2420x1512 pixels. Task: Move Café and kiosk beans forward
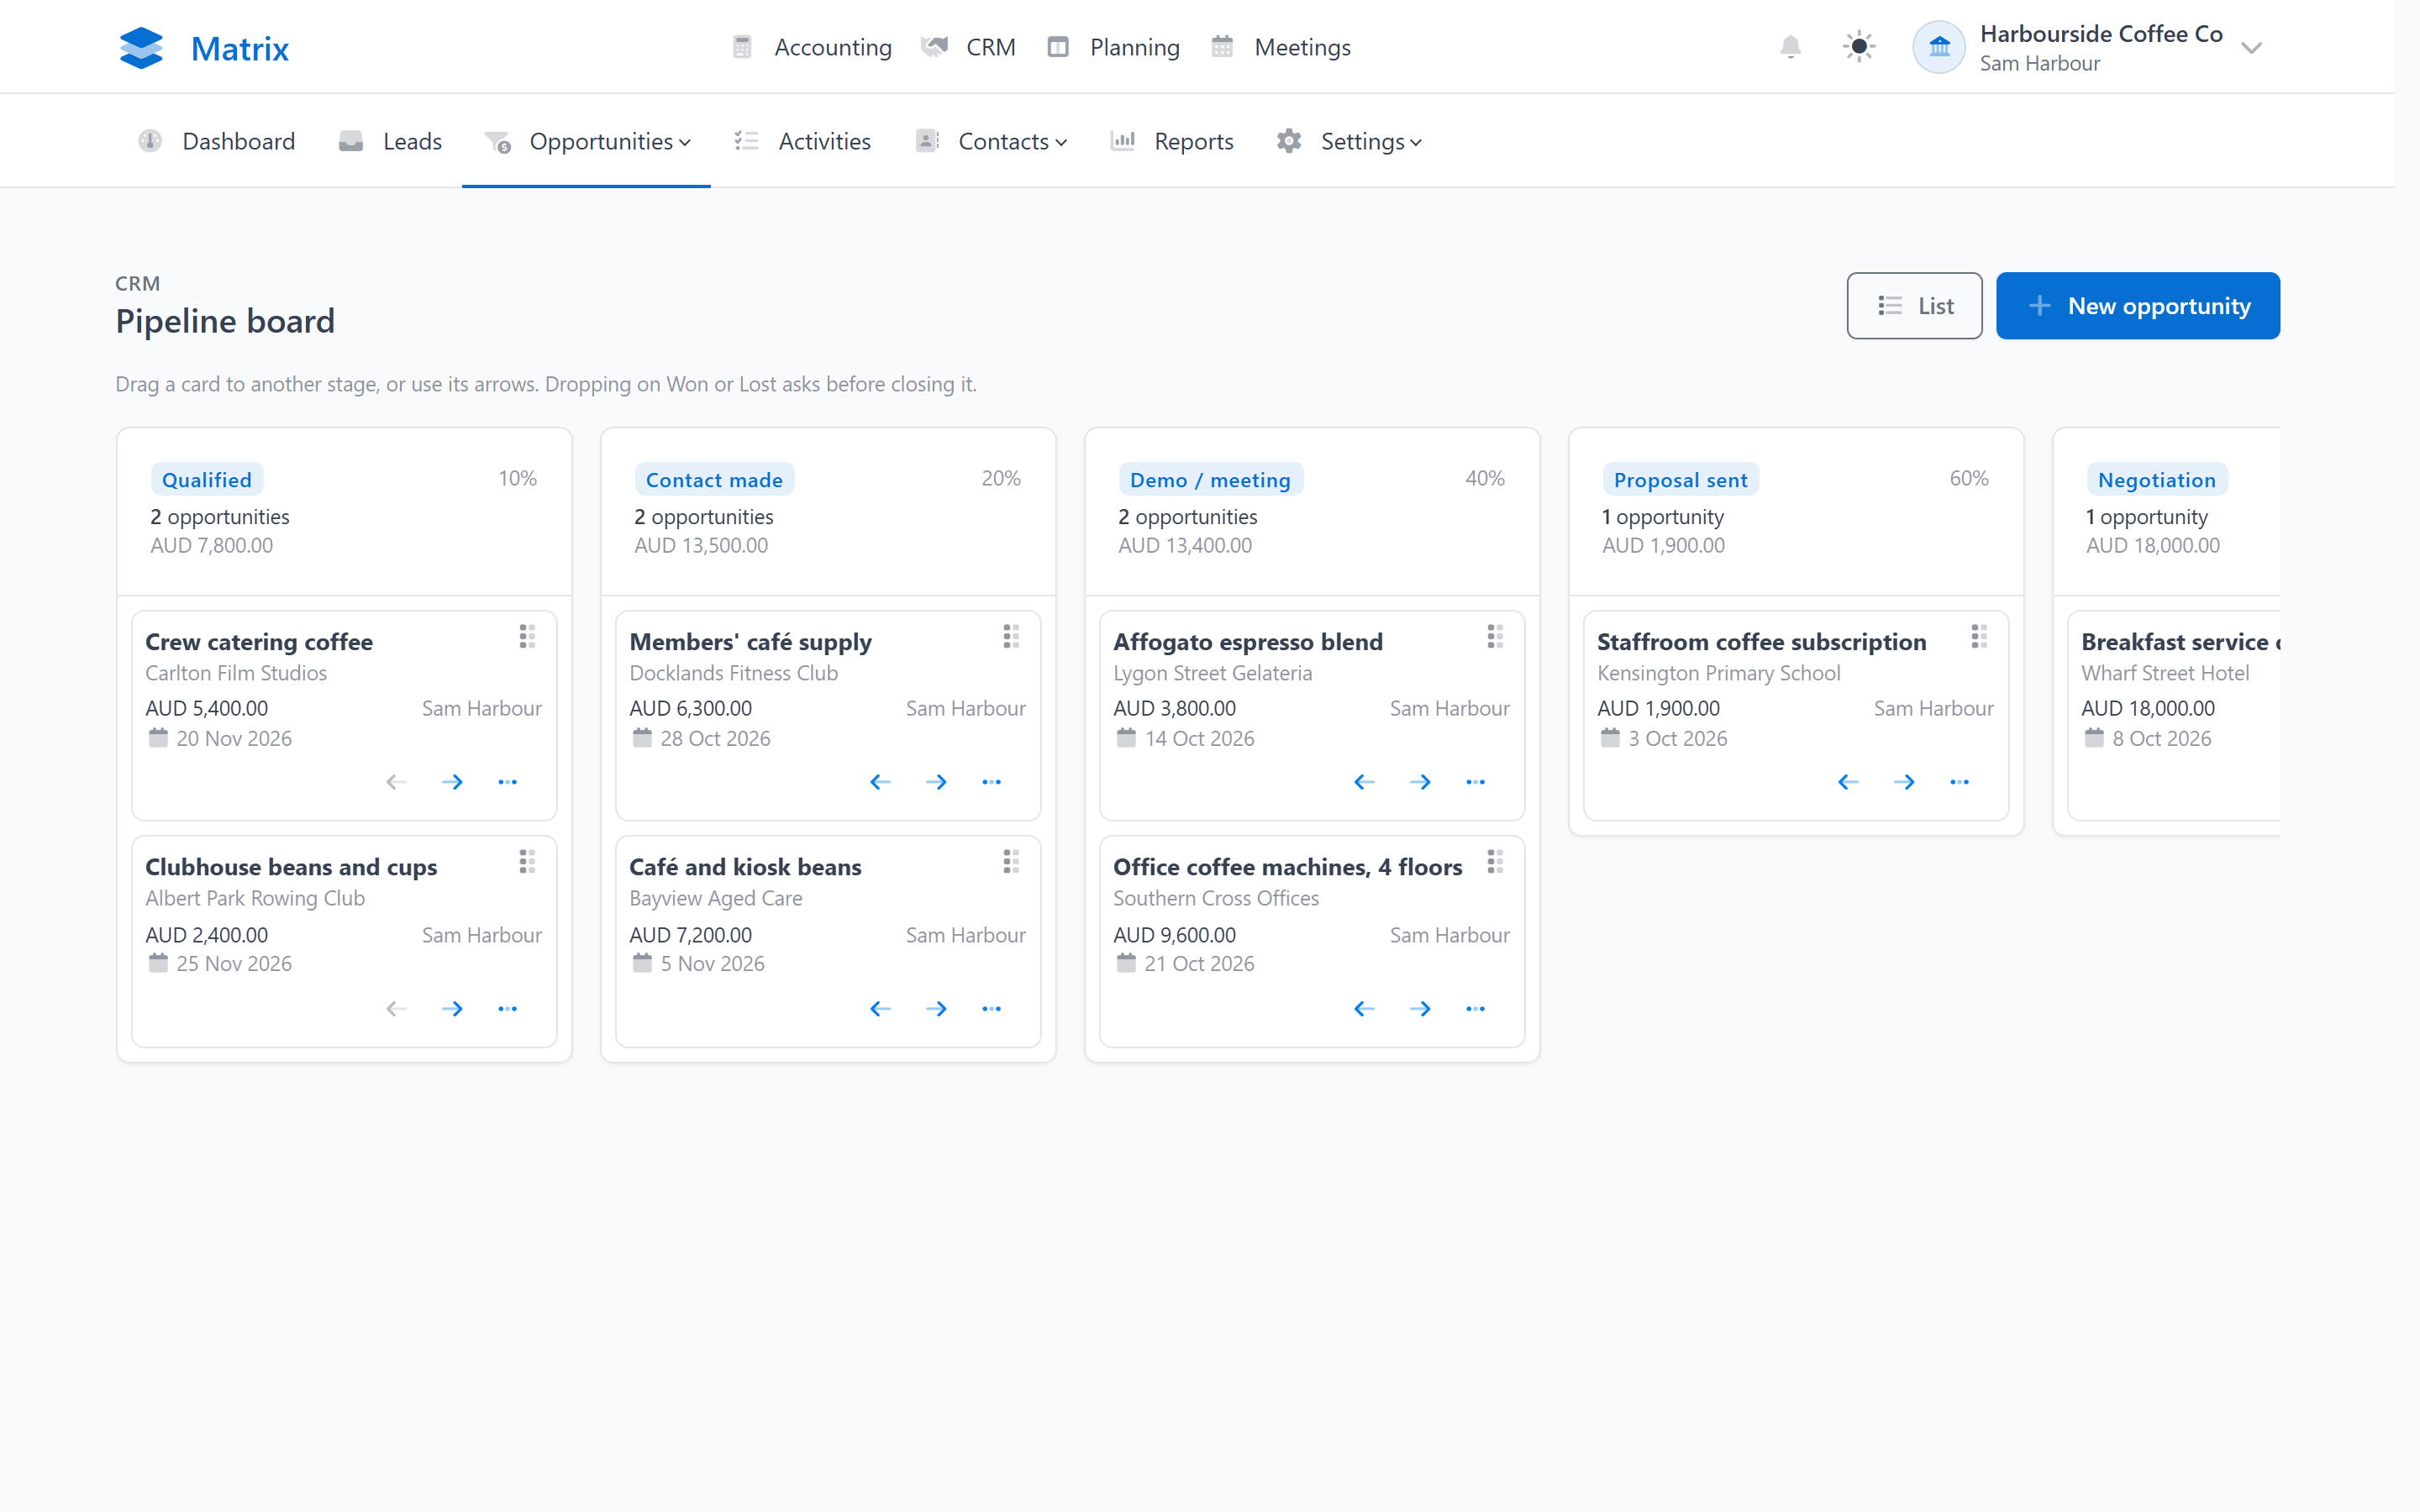click(936, 1009)
